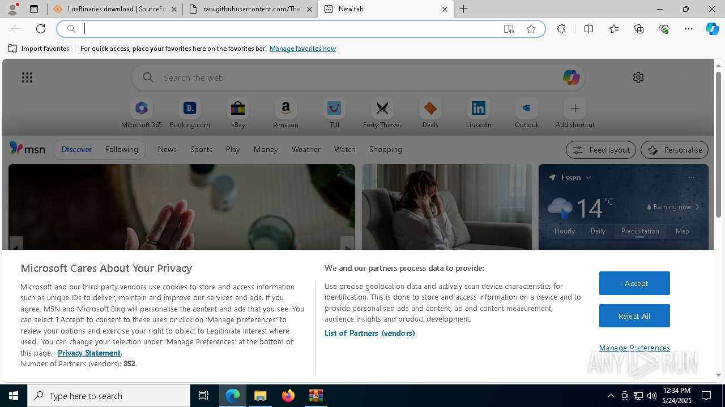Screen dimensions: 725x407
Task: Open the Weather menu item
Action: [x=306, y=149]
